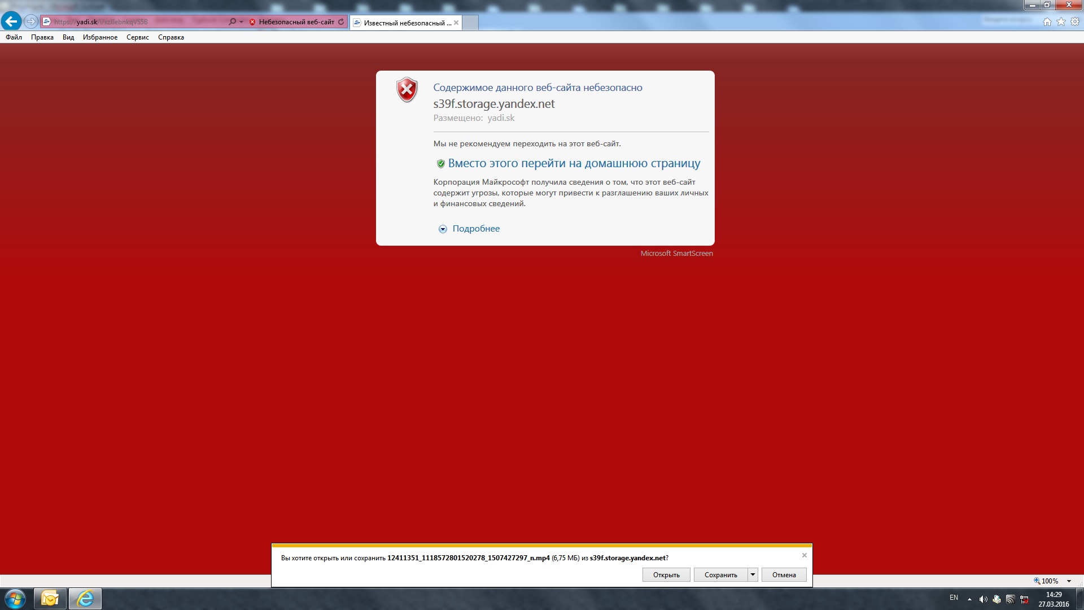Image resolution: width=1084 pixels, height=610 pixels.
Task: Click the refresh icon in address bar
Action: [x=341, y=22]
